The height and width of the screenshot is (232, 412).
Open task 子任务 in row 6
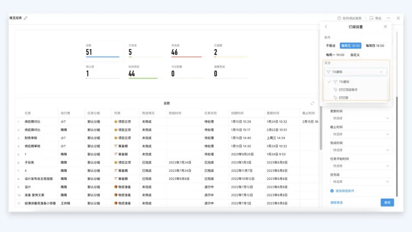[29, 163]
